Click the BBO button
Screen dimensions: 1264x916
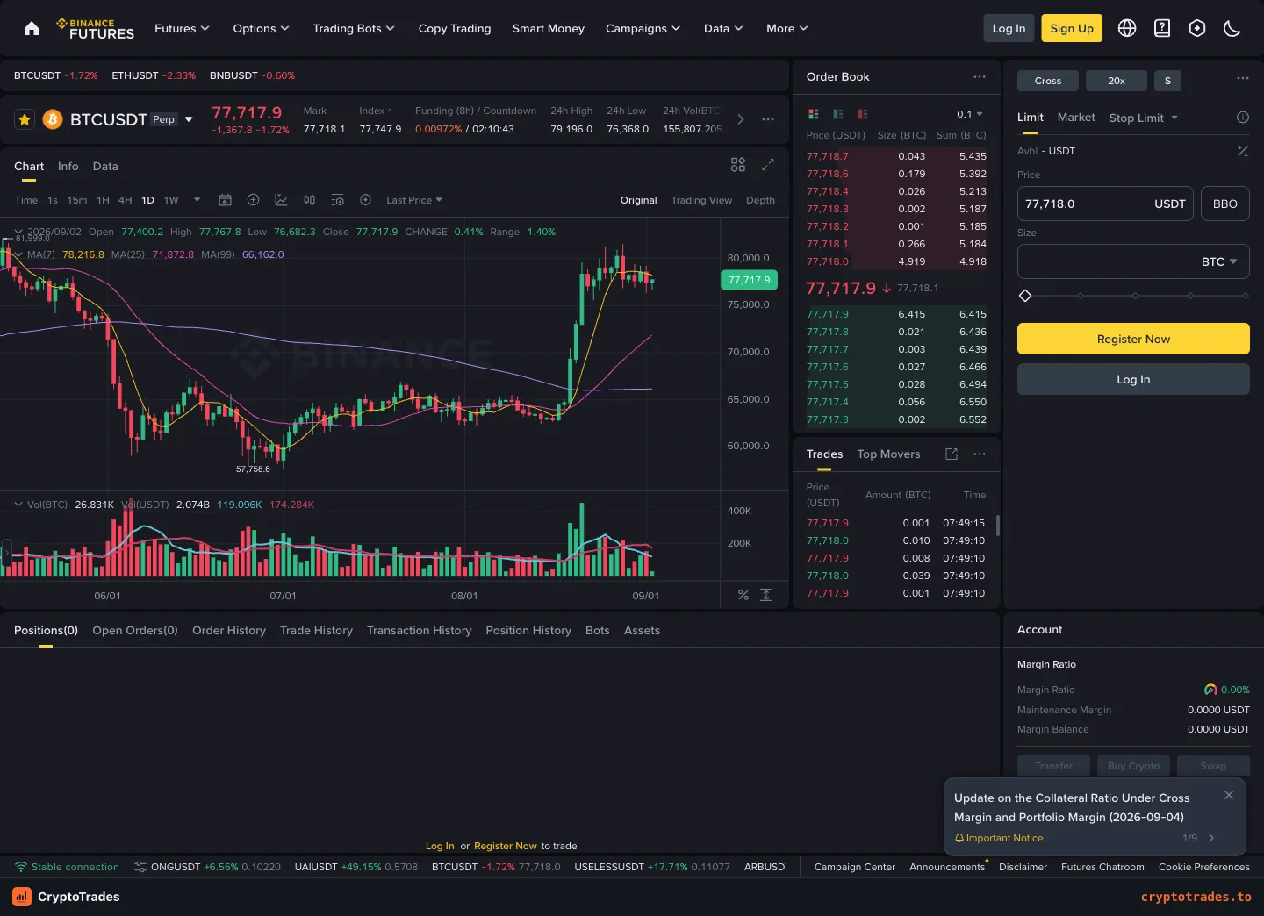tap(1225, 204)
